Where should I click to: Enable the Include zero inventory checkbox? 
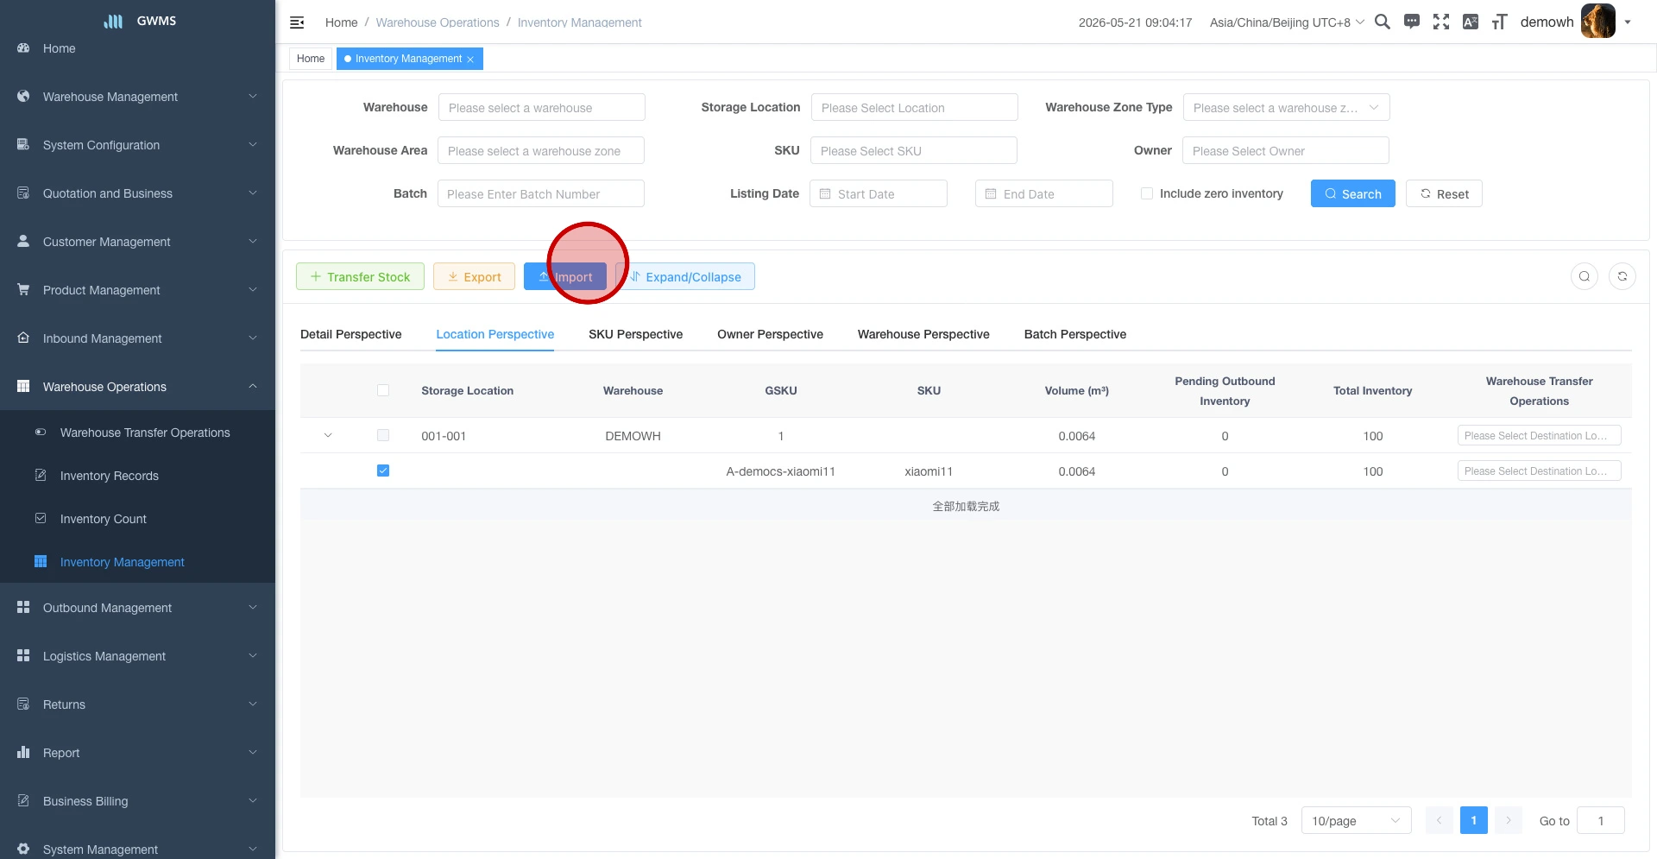click(1147, 193)
